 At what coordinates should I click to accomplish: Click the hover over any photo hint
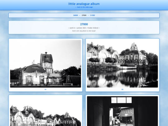[84, 31]
